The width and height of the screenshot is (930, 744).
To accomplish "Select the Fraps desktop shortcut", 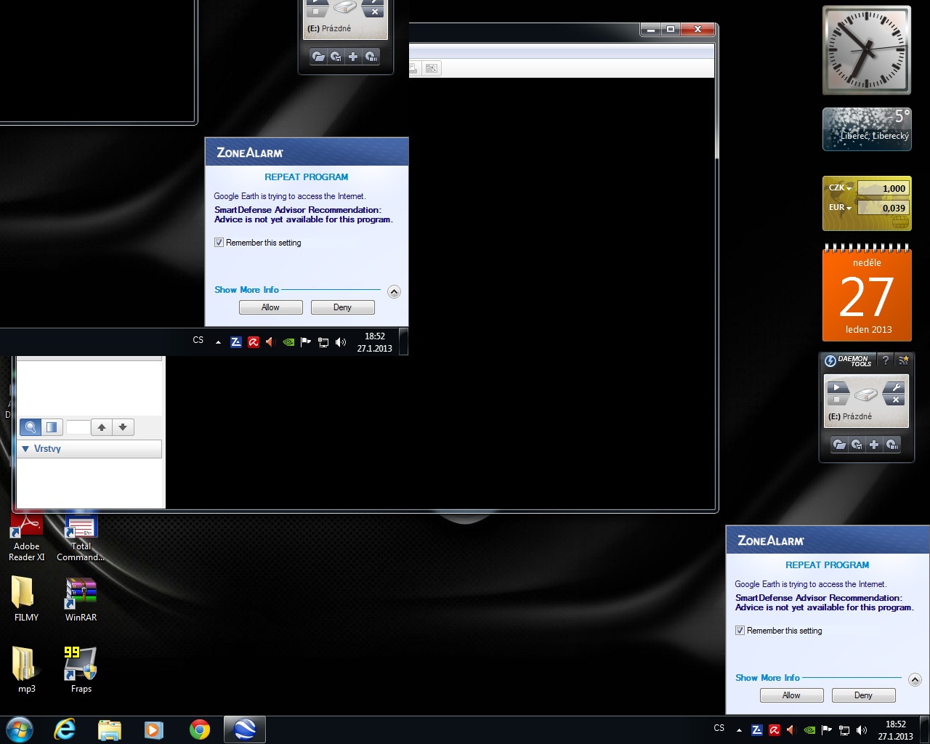I will tap(81, 670).
